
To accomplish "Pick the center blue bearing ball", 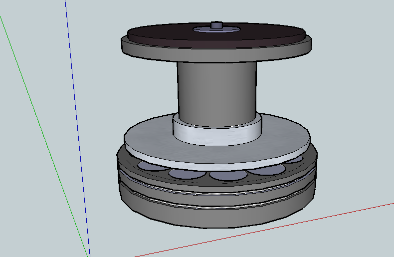I will tap(227, 175).
